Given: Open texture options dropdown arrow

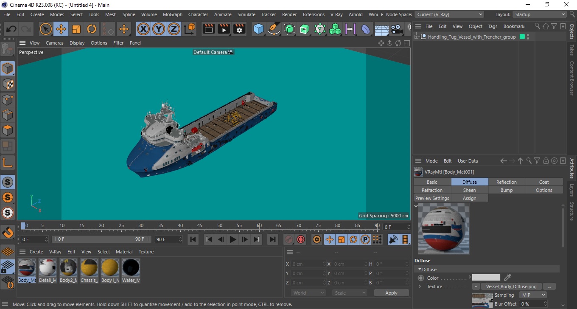Looking at the screenshot, I should click(x=476, y=287).
